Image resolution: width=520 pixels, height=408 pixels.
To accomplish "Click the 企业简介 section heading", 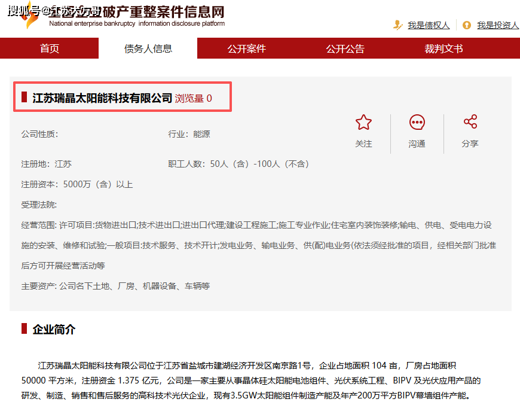I will click(x=54, y=329).
